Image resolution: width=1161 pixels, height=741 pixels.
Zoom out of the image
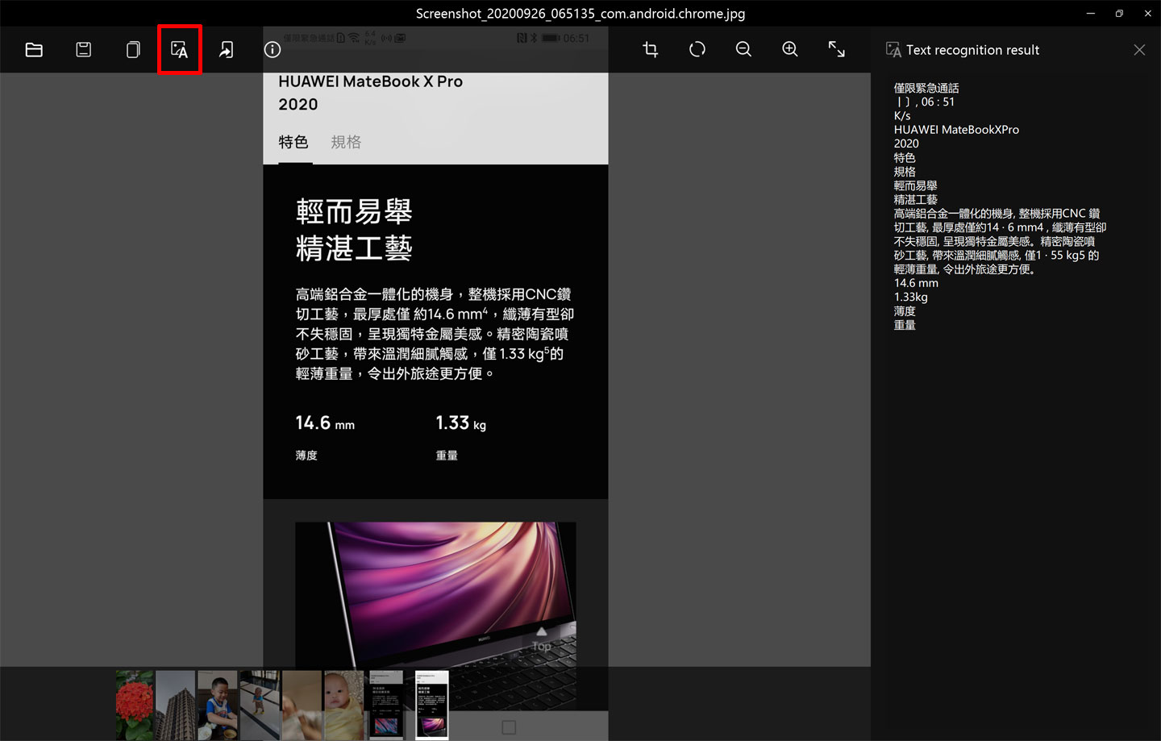(744, 50)
